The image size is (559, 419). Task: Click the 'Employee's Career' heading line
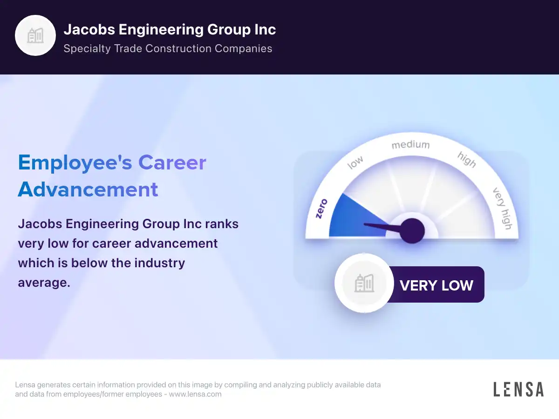(x=112, y=162)
